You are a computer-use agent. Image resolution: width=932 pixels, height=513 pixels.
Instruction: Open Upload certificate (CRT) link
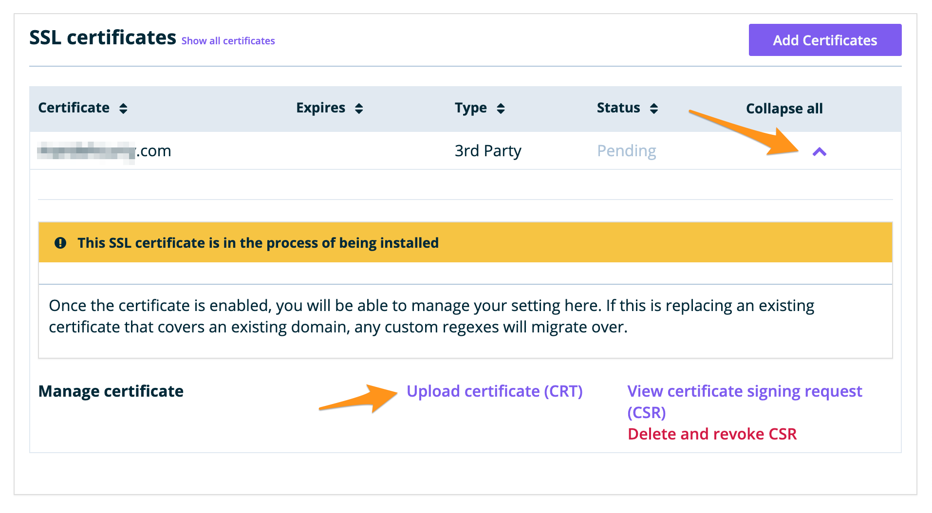click(x=494, y=391)
